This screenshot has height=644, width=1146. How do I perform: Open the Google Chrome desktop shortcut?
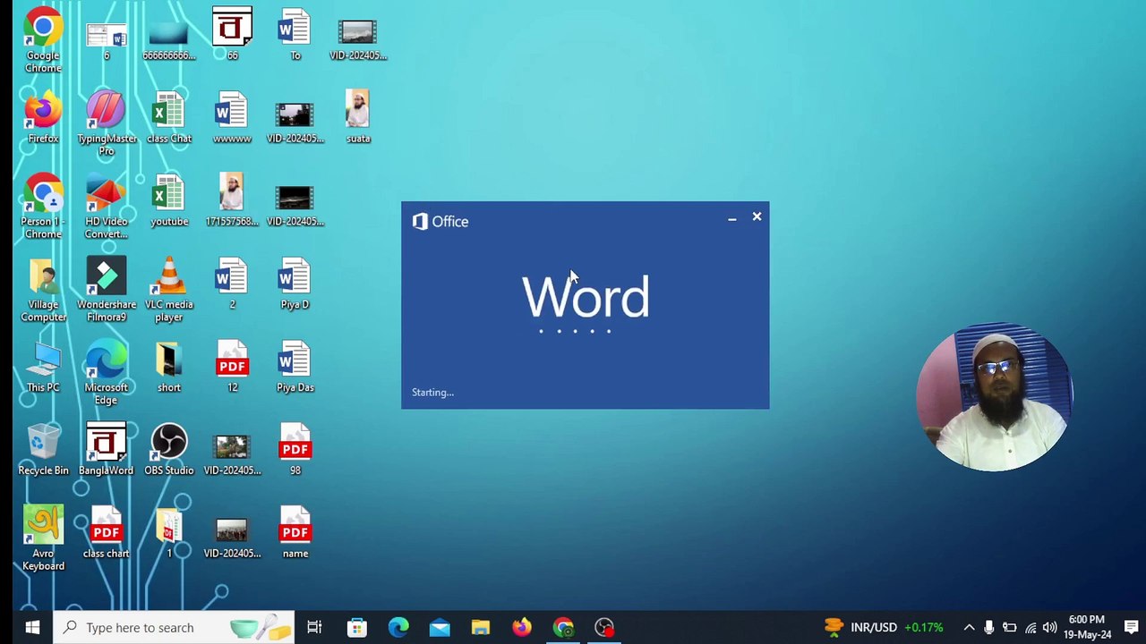43,40
